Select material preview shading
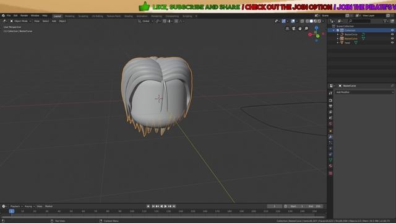This screenshot has width=396, height=223. coord(315,21)
